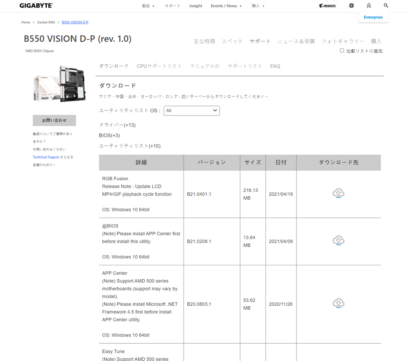Click the 詳細 column header
Image resolution: width=408 pixels, height=361 pixels.
coord(141,162)
